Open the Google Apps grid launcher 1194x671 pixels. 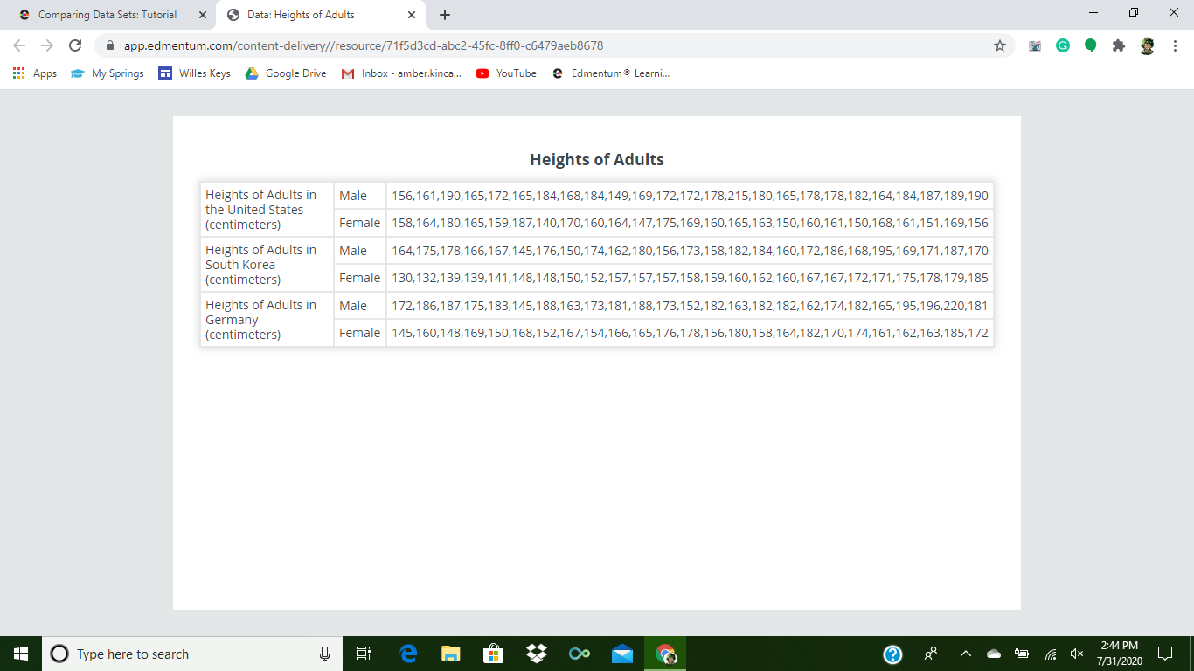tap(18, 73)
